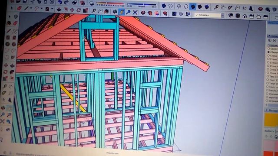
Task: Click the Add Layer plus button
Action: (x=270, y=40)
